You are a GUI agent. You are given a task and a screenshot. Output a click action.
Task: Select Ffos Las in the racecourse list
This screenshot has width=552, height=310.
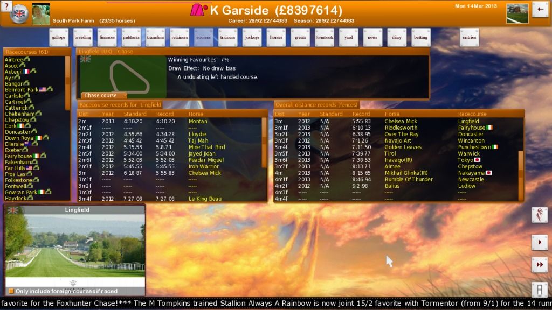click(x=15, y=174)
